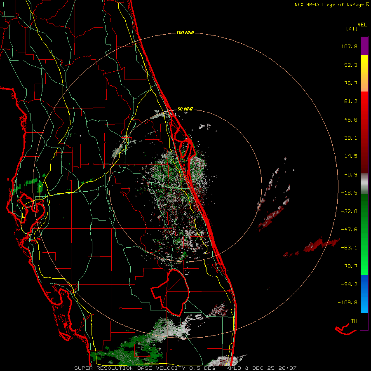
Task: Select the 92.3 legend value
Action: click(351, 65)
